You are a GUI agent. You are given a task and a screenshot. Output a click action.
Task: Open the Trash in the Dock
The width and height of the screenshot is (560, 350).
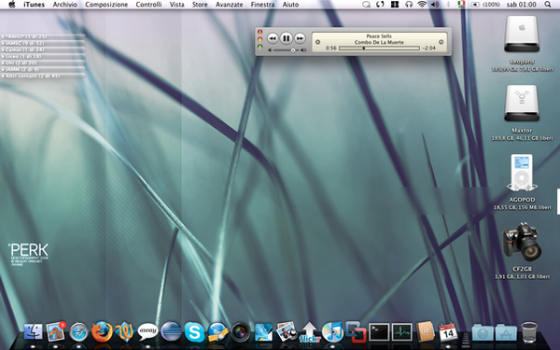pos(529,331)
